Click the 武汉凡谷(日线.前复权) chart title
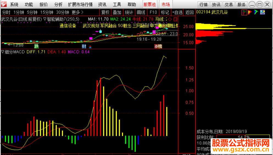This screenshot has width=273, height=155. (21, 19)
